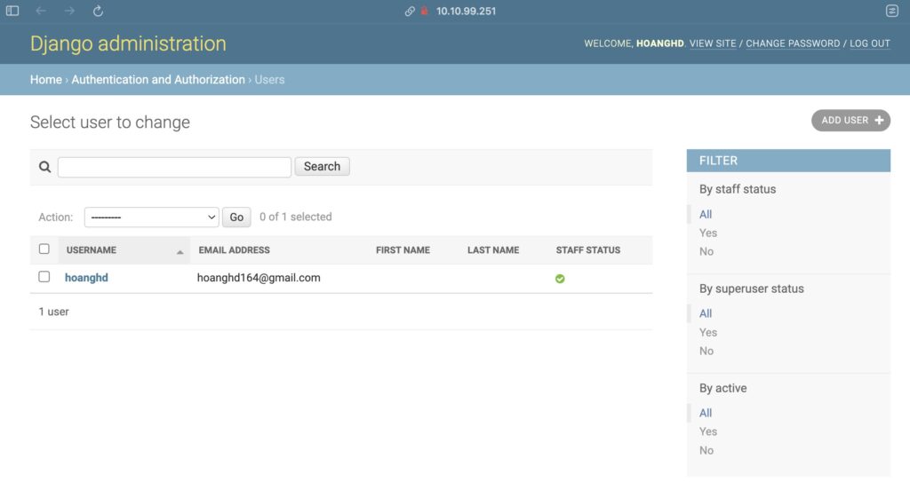
Task: Filter By active with No
Action: pos(706,450)
